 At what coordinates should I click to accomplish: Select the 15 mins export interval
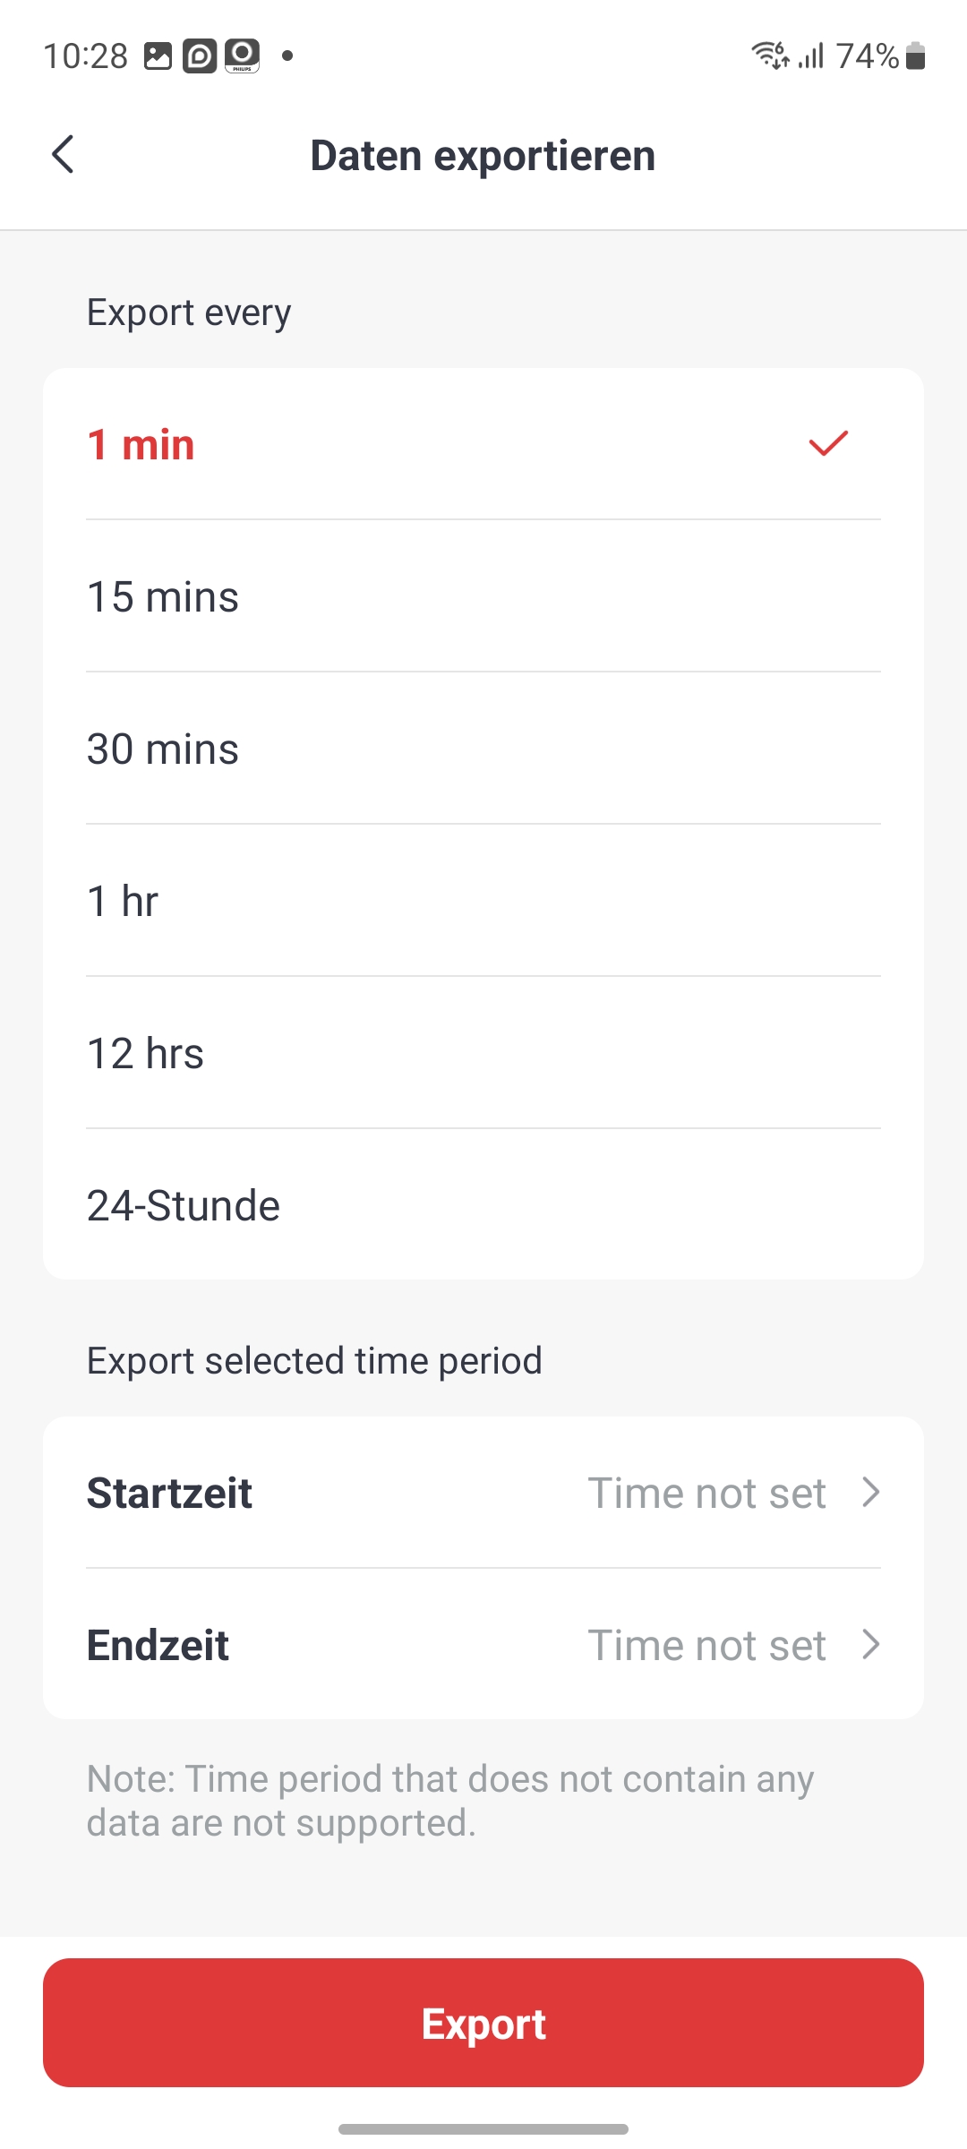click(163, 597)
